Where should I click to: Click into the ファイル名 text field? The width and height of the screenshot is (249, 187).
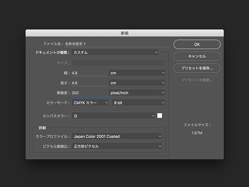pyautogui.click(x=116, y=44)
